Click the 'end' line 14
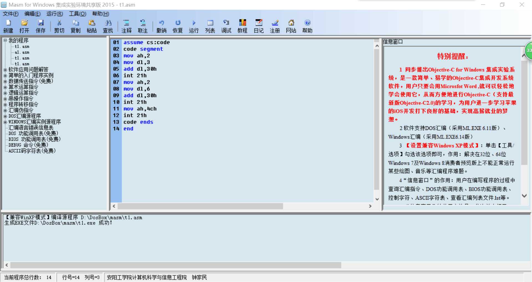532x282 pixels. (x=128, y=129)
